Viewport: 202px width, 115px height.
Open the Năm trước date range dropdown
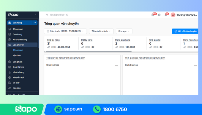pyautogui.click(x=65, y=31)
